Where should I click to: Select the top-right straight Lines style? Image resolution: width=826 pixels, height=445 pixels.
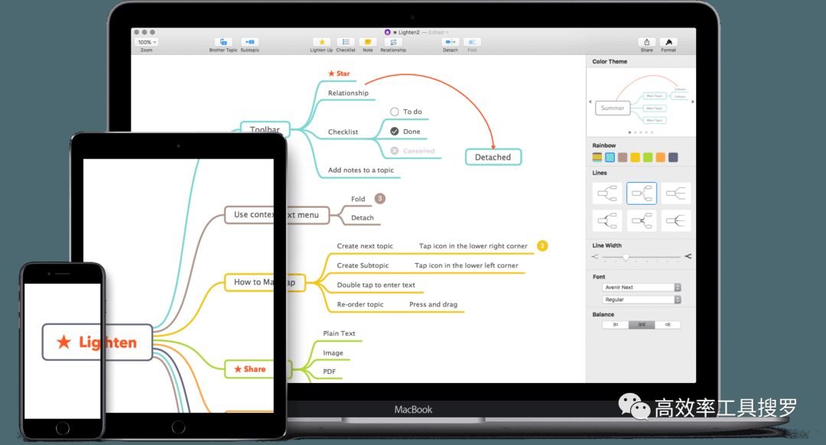(x=676, y=193)
